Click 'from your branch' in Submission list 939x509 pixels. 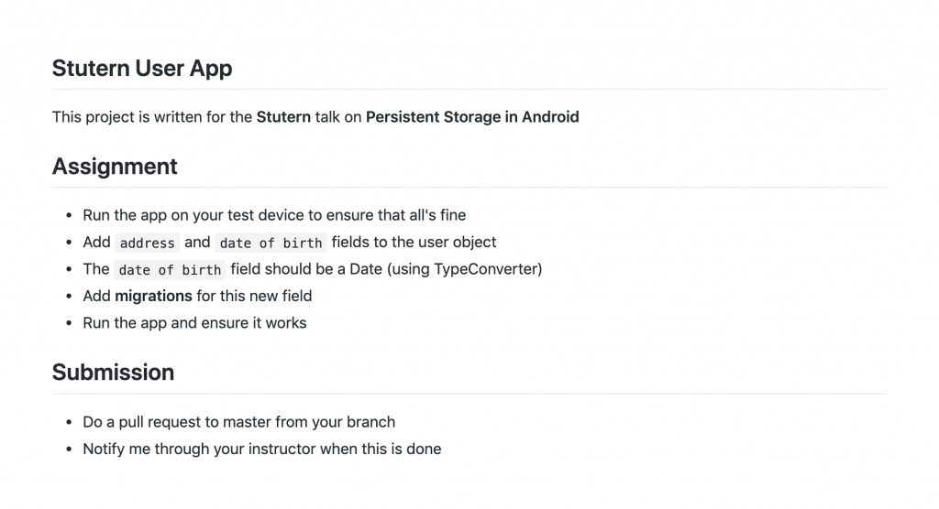(x=352, y=422)
